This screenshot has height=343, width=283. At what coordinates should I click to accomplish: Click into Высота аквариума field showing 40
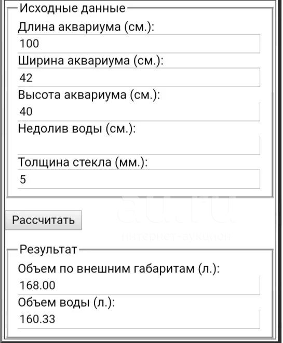pyautogui.click(x=139, y=112)
